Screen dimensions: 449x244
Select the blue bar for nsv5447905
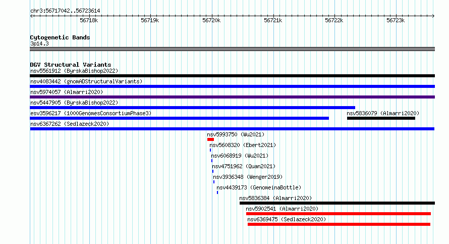tap(192, 108)
